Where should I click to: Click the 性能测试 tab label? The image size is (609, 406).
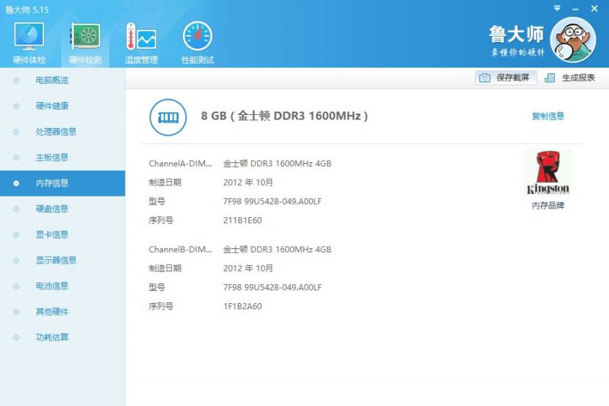coord(197,60)
